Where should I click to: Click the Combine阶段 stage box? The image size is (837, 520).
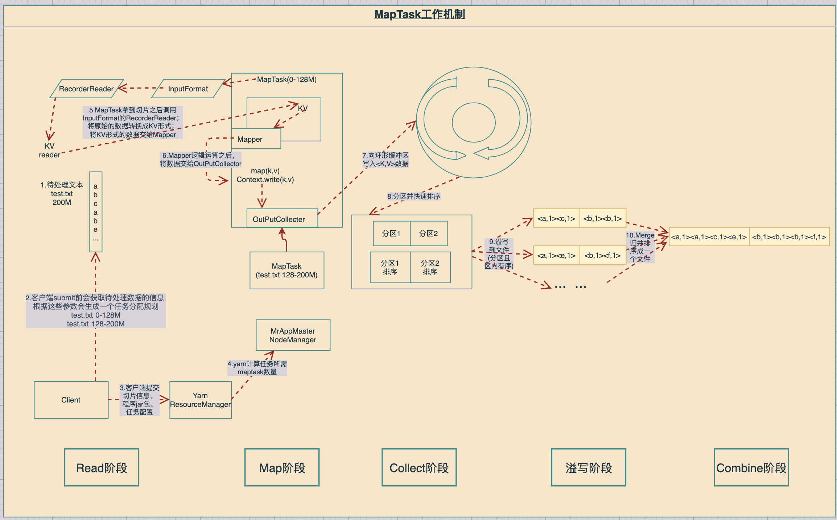pos(751,468)
